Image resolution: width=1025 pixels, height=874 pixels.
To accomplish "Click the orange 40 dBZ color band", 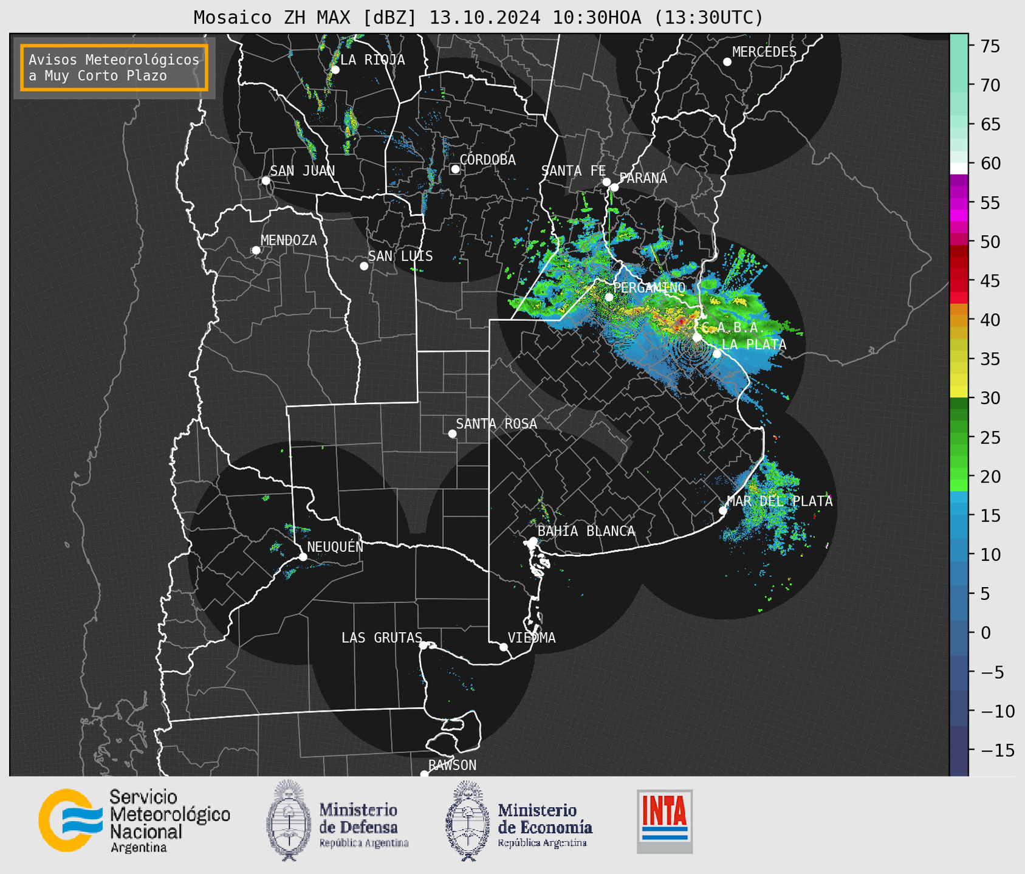I will tap(959, 321).
